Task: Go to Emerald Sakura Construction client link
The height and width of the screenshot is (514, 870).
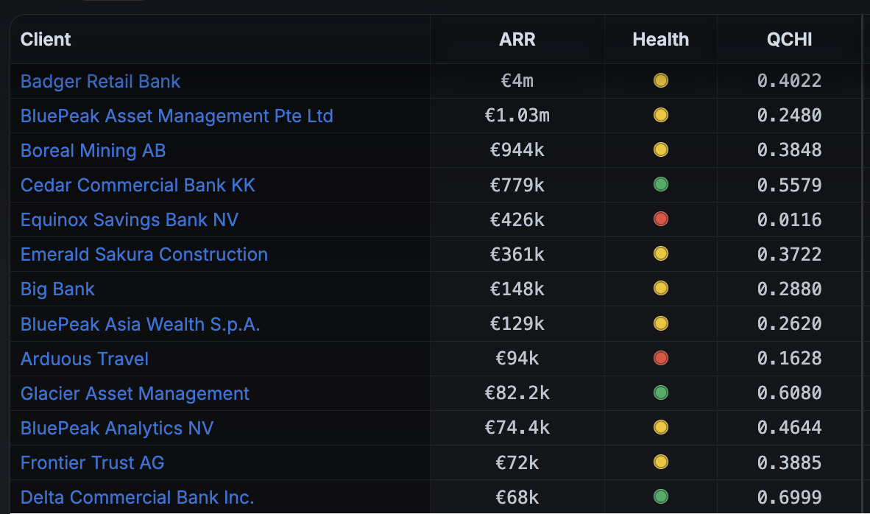Action: point(144,254)
